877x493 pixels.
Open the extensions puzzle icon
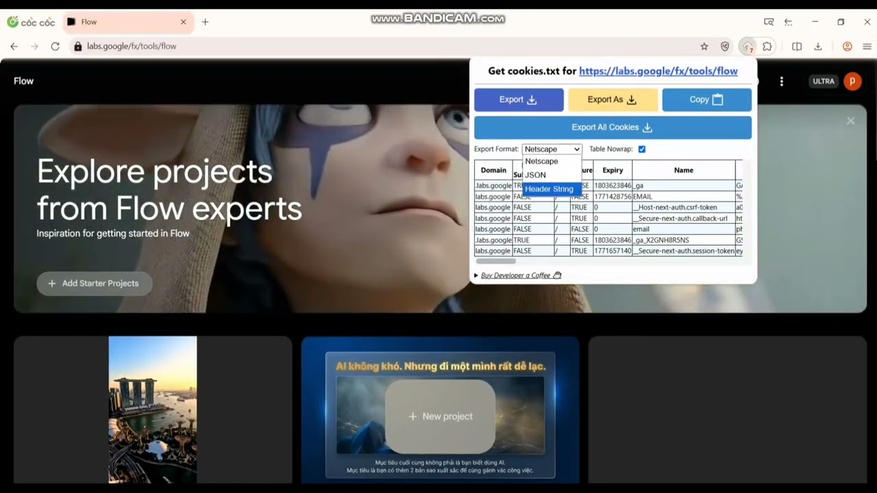767,47
